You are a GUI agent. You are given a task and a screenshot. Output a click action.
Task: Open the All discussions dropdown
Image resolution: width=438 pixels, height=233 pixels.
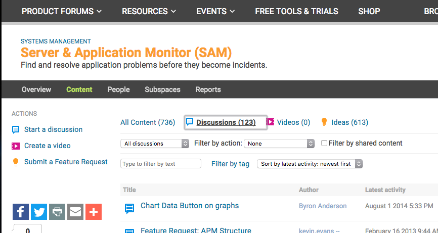click(155, 144)
